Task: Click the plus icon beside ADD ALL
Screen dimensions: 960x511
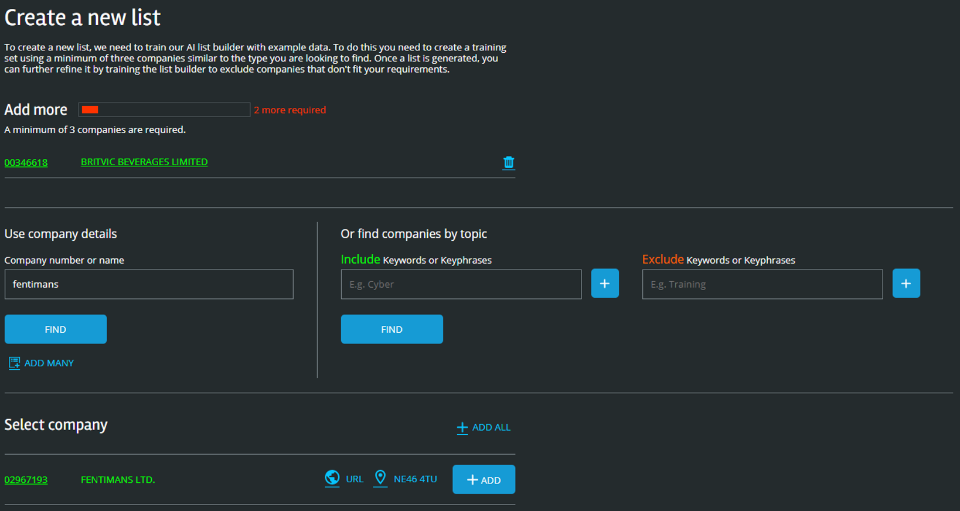Action: tap(462, 428)
